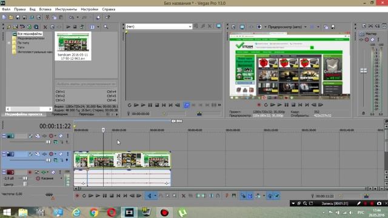The width and height of the screenshot is (388, 218).
Task: Delete selection with timeline toolbar X
Action: pyautogui.click(x=183, y=196)
